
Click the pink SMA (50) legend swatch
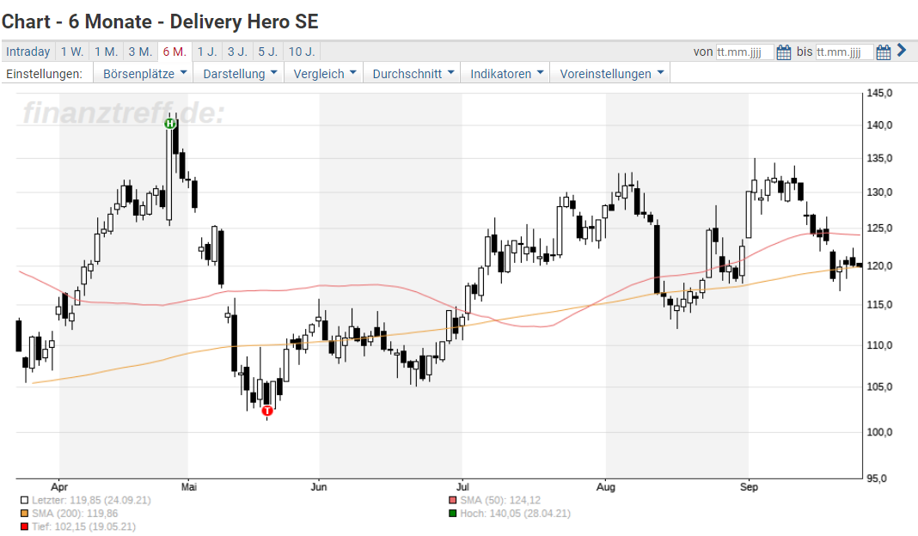[453, 500]
